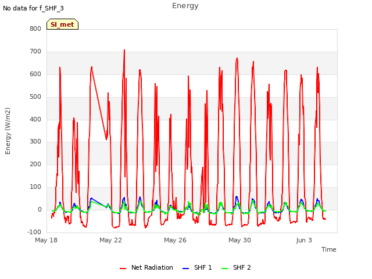372x279 pixels.
Task: Toggle the SHF 2 legend entry
Action: coord(236,267)
